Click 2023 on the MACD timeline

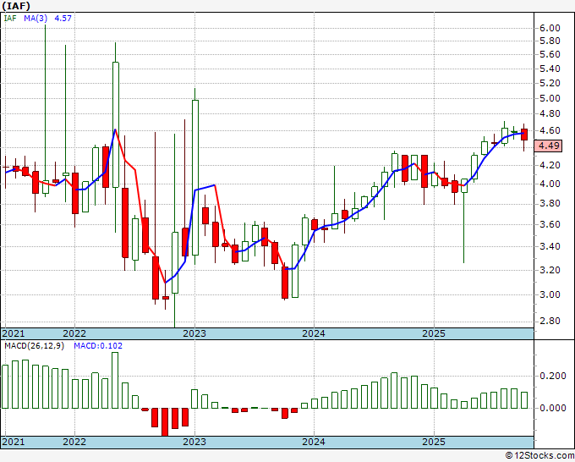tap(194, 442)
